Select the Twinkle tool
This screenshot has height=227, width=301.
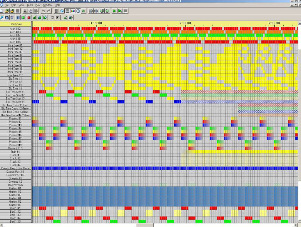(x=12, y=18)
